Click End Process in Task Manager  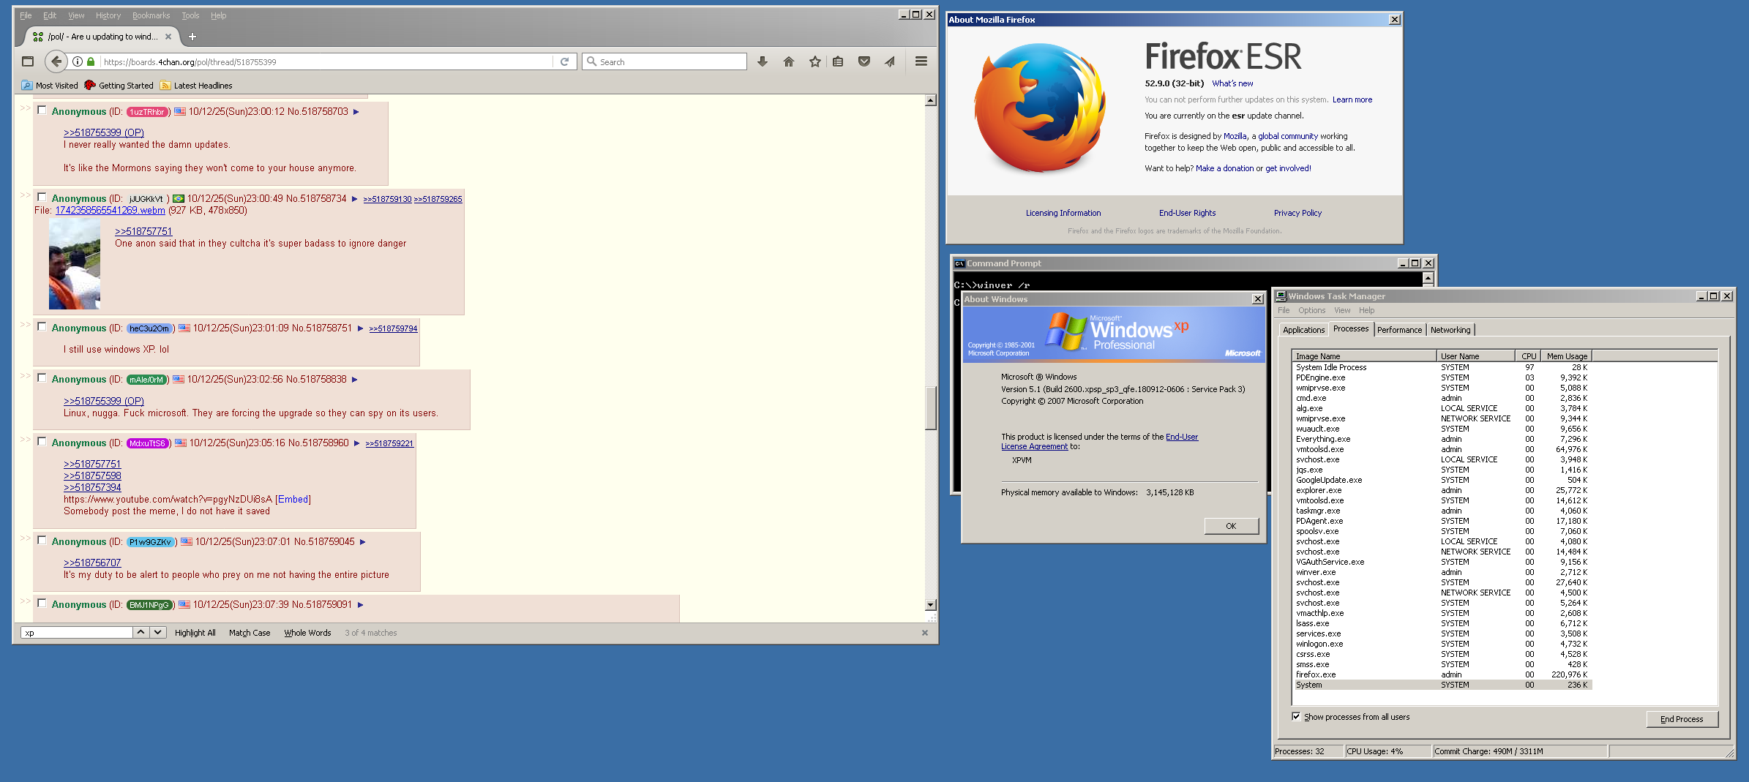click(1682, 719)
